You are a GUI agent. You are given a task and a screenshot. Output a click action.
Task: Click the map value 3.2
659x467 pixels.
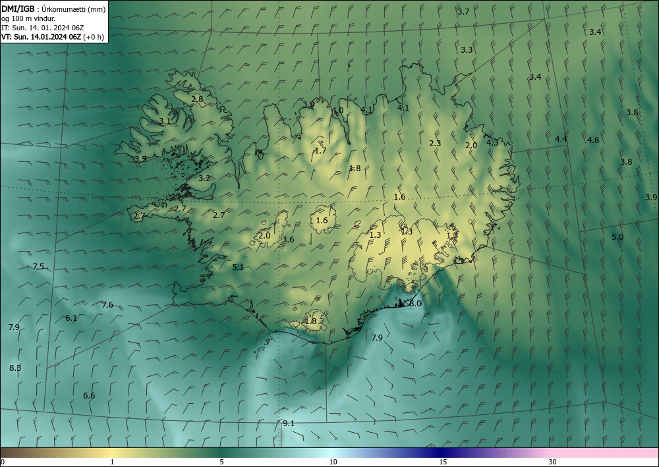pyautogui.click(x=204, y=179)
